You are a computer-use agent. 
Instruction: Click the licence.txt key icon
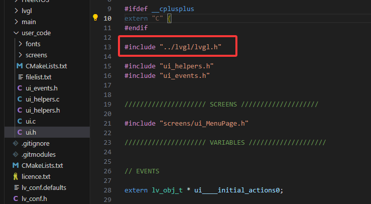click(16, 176)
